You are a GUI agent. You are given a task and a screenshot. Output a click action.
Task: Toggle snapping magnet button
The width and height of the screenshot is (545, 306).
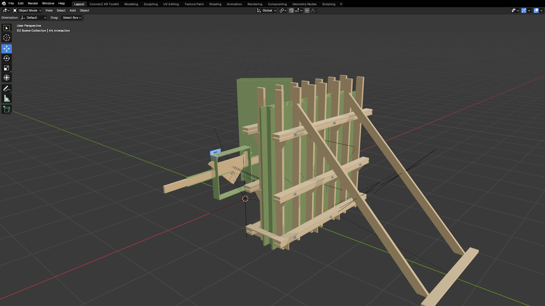click(x=291, y=10)
